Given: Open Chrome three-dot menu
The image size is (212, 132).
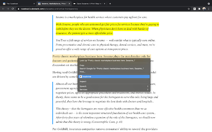Looking at the screenshot, I should [x=209, y=9].
